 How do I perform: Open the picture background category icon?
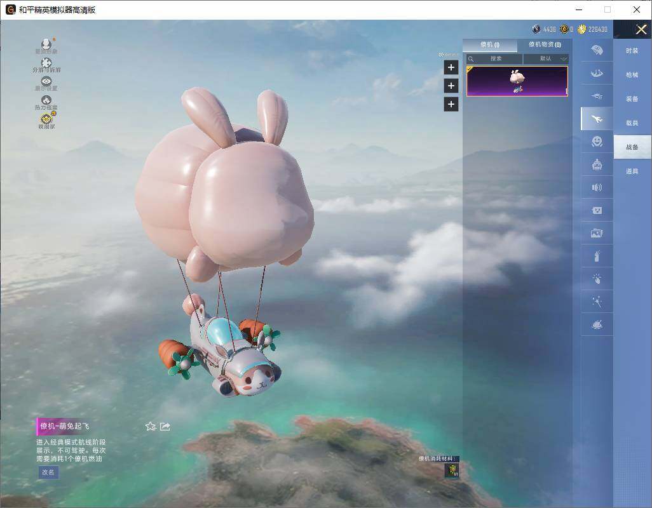597,233
